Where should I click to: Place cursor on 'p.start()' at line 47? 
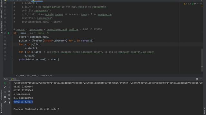coord(31,48)
